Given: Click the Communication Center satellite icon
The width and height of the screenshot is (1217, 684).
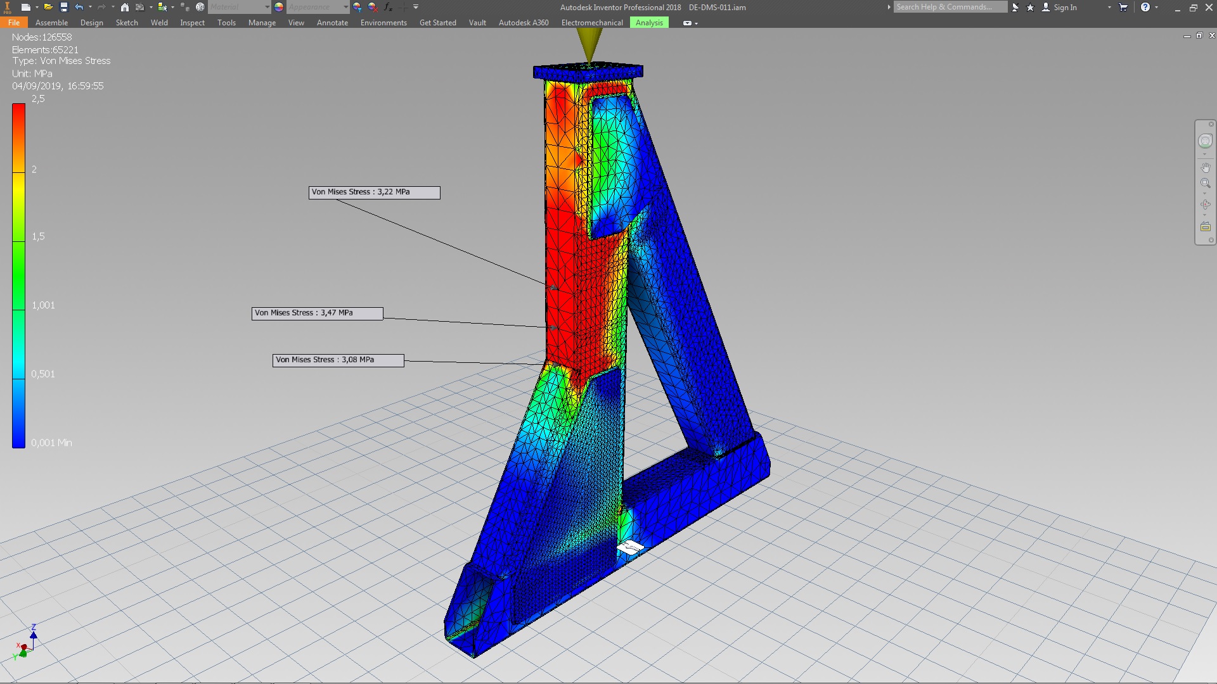Looking at the screenshot, I should (1015, 7).
